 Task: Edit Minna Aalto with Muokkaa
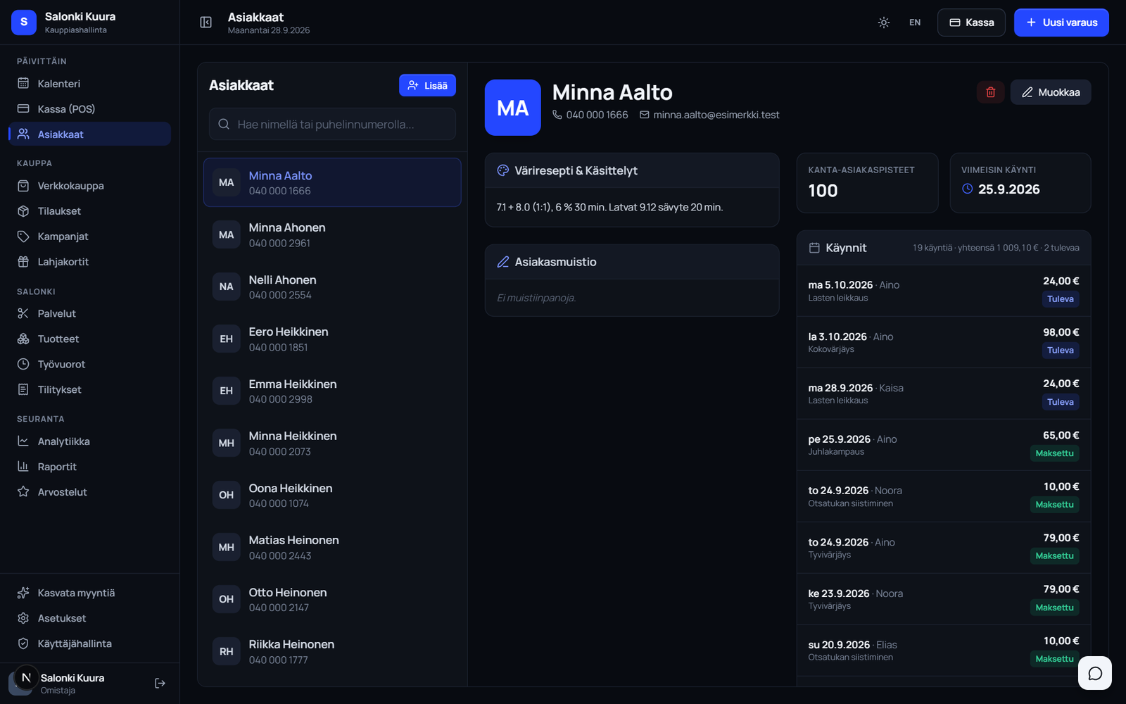click(x=1051, y=92)
